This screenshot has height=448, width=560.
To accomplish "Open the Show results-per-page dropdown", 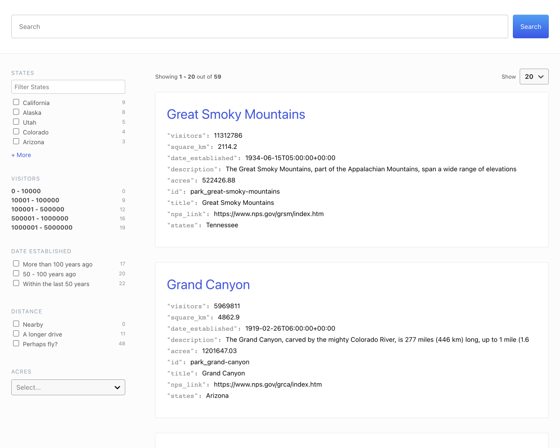I will (x=534, y=76).
